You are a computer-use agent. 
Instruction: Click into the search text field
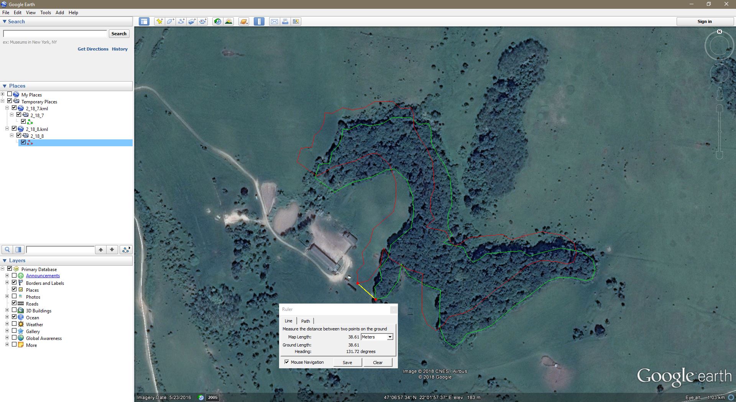coord(55,34)
